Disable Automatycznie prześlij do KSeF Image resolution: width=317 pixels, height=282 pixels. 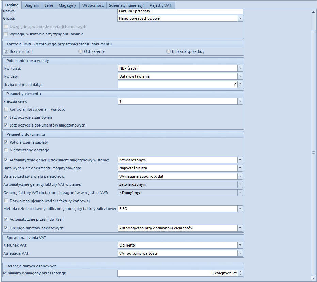(x=5, y=219)
